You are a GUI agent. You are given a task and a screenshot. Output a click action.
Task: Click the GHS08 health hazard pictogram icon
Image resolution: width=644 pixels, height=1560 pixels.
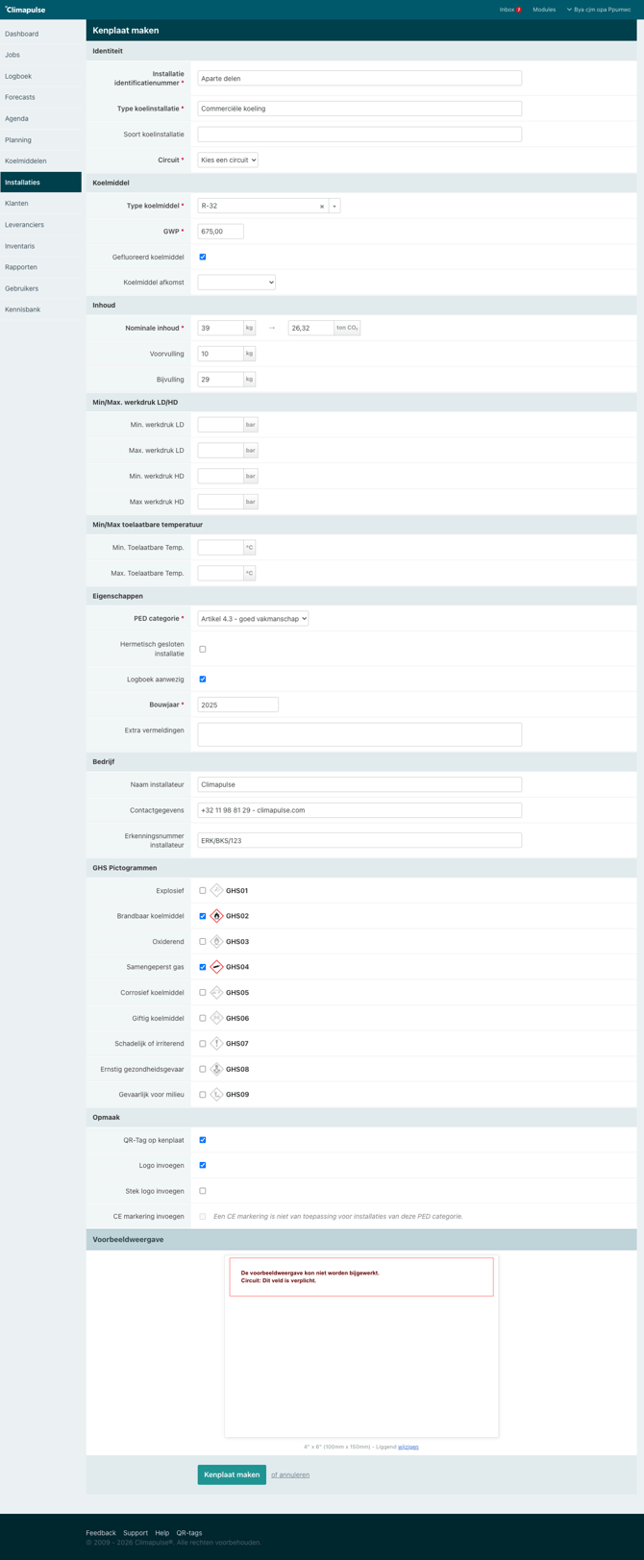point(216,1069)
